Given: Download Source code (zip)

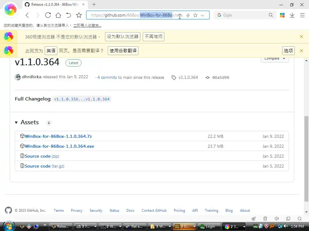Looking at the screenshot, I should pos(42,156).
